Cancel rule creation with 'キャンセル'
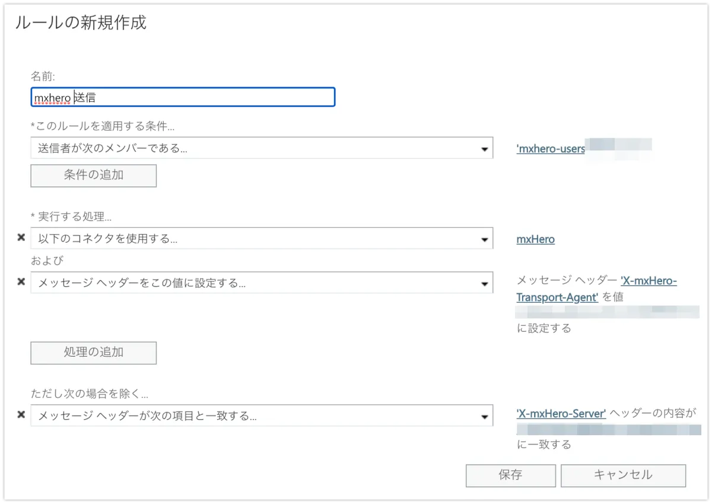Viewport: 712px width, 504px height. pyautogui.click(x=623, y=475)
